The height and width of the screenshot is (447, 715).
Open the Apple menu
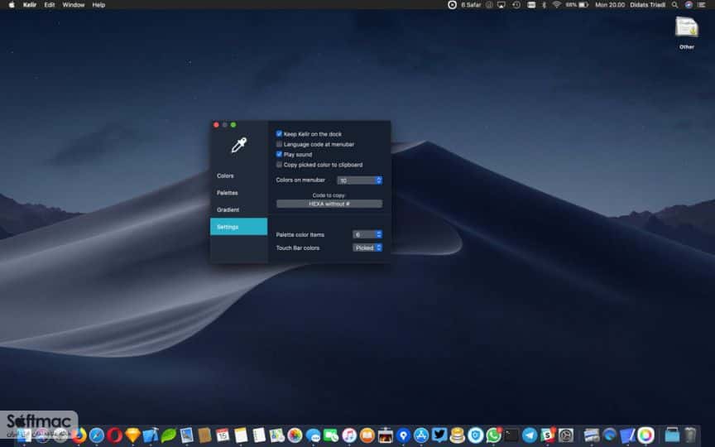[x=12, y=5]
